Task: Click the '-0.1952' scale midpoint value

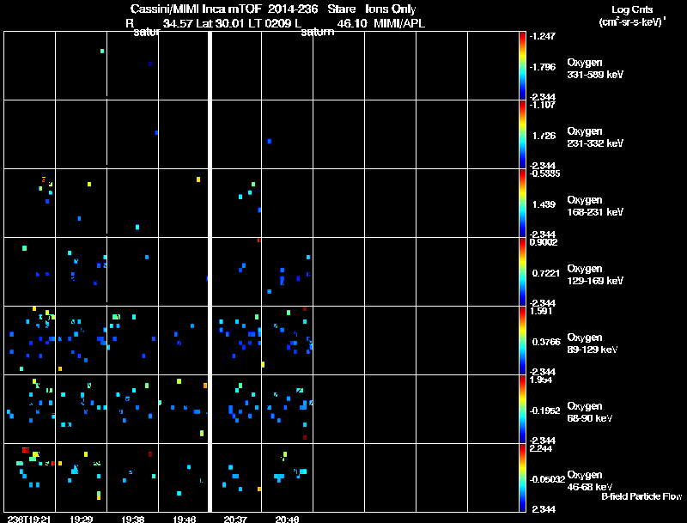Action: pos(544,410)
